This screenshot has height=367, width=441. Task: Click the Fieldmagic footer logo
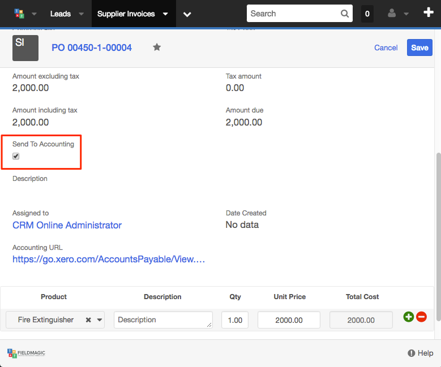(x=26, y=353)
